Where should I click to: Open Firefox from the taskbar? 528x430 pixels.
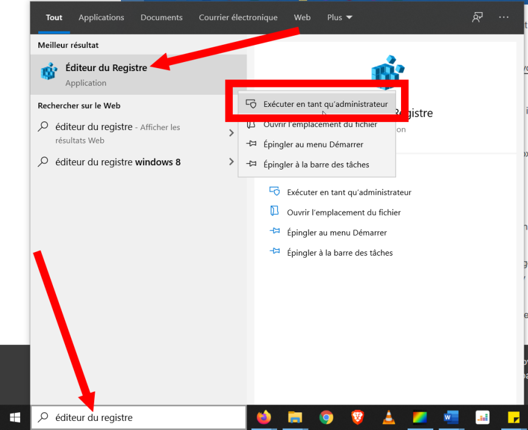(264, 417)
